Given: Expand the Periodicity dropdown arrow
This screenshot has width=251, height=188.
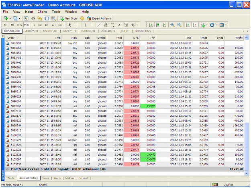Looking at the screenshot, I should [216, 25].
